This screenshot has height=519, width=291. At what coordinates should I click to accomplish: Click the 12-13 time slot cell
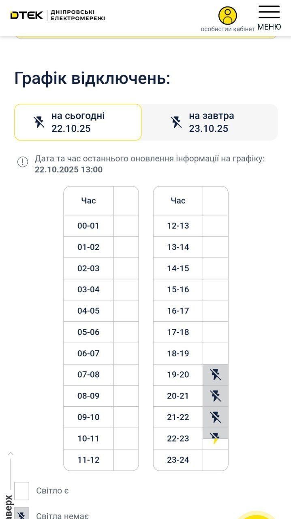coord(178,226)
